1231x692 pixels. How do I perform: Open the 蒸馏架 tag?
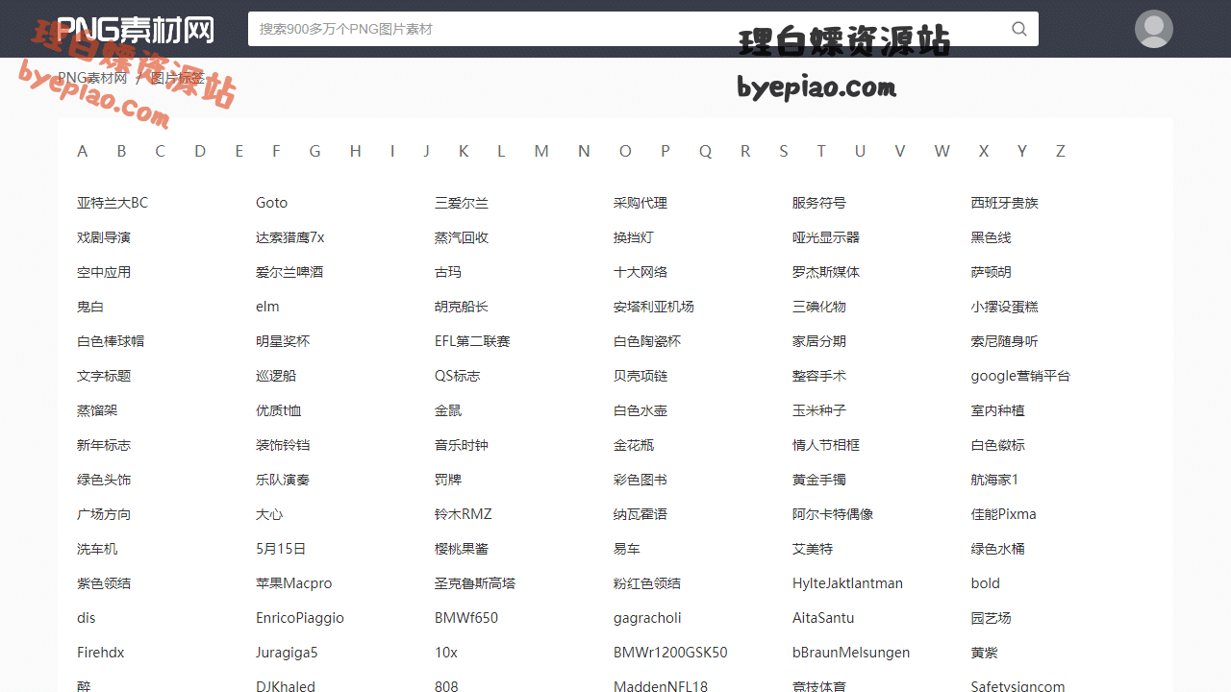click(x=97, y=410)
